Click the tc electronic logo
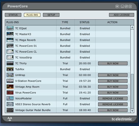This screenshot has height=126, width=139. (122, 119)
